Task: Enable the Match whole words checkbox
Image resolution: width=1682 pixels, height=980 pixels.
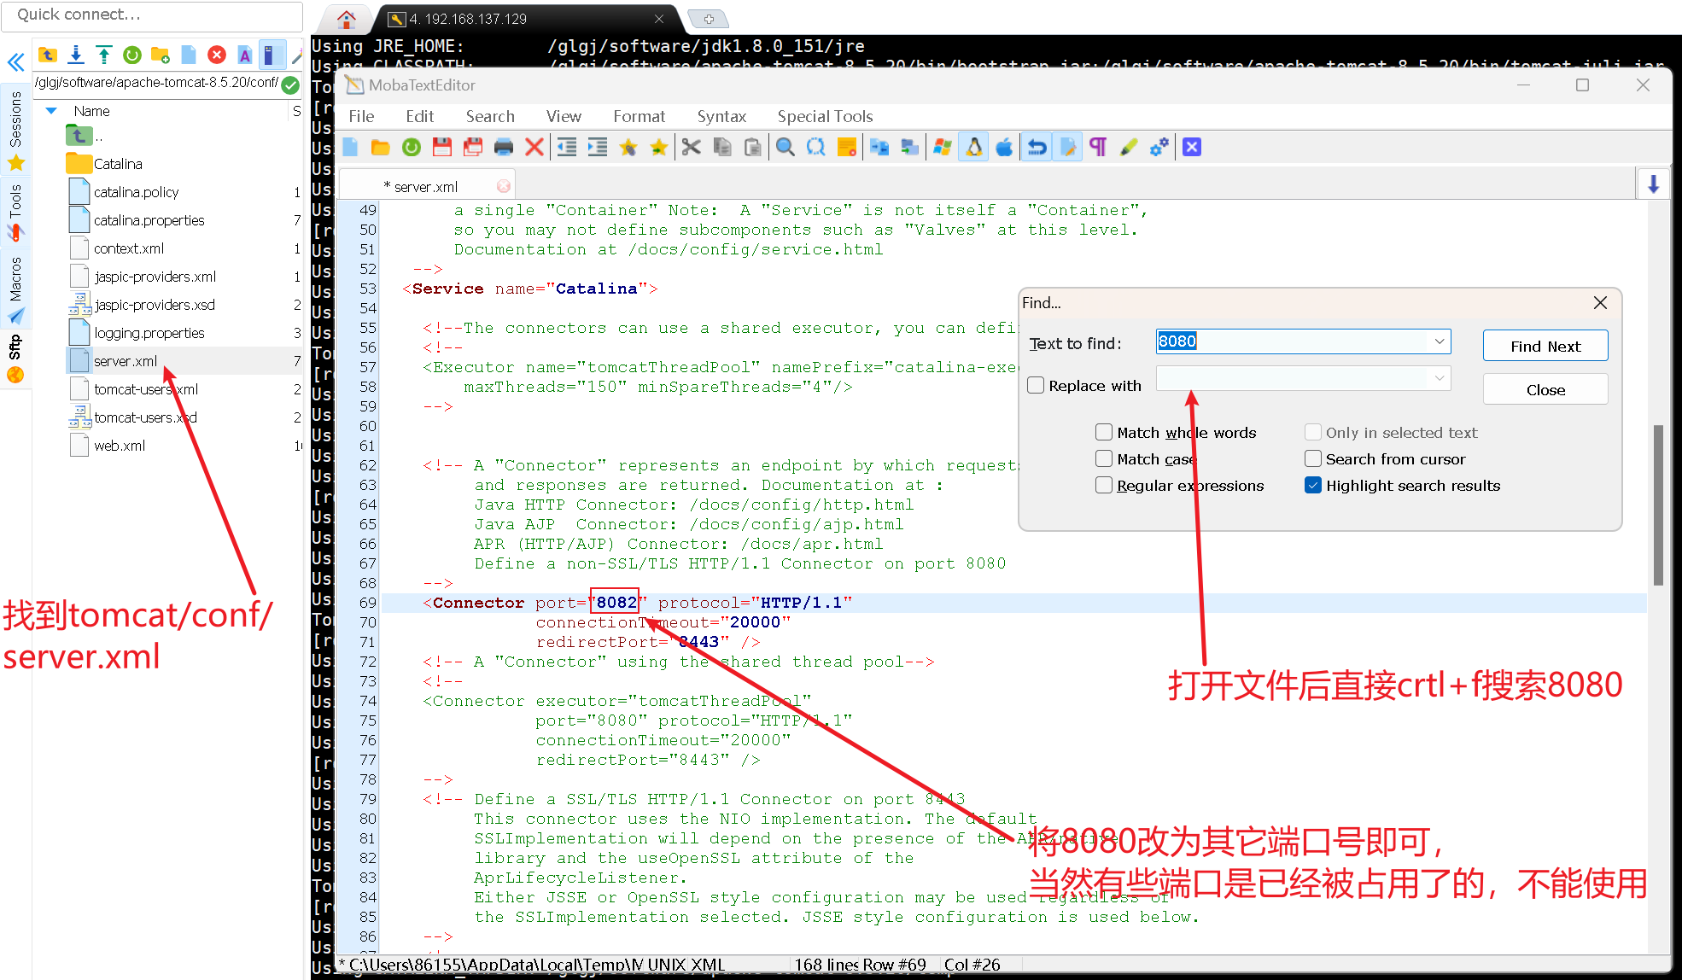Action: click(1104, 433)
